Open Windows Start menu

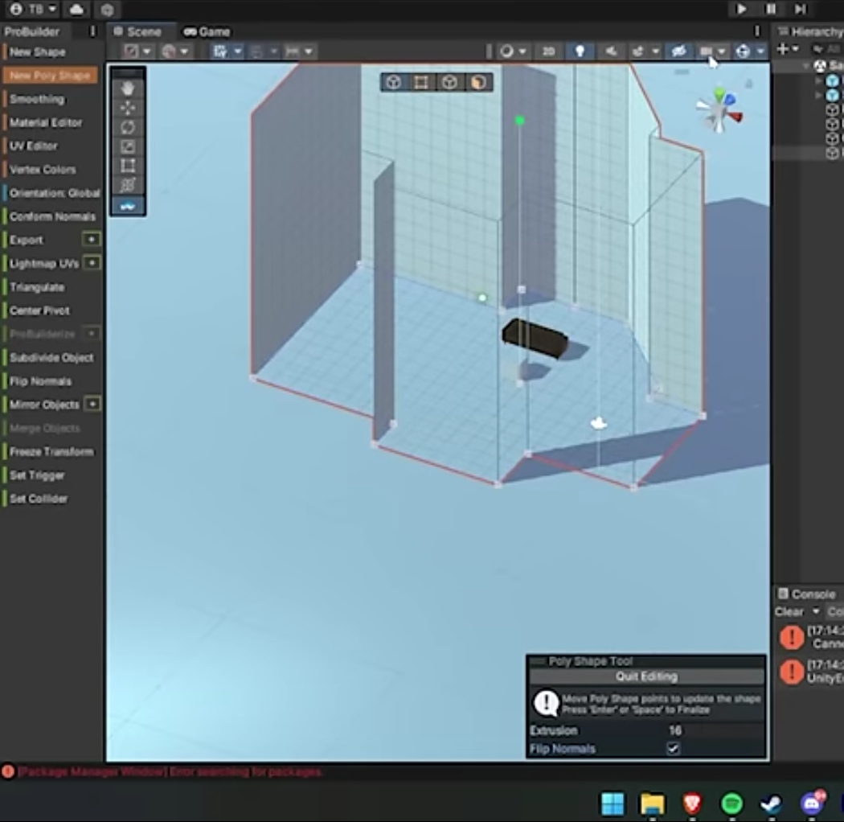pos(613,804)
